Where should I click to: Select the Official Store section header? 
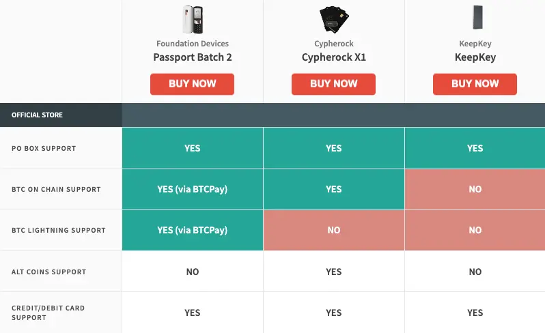click(38, 115)
